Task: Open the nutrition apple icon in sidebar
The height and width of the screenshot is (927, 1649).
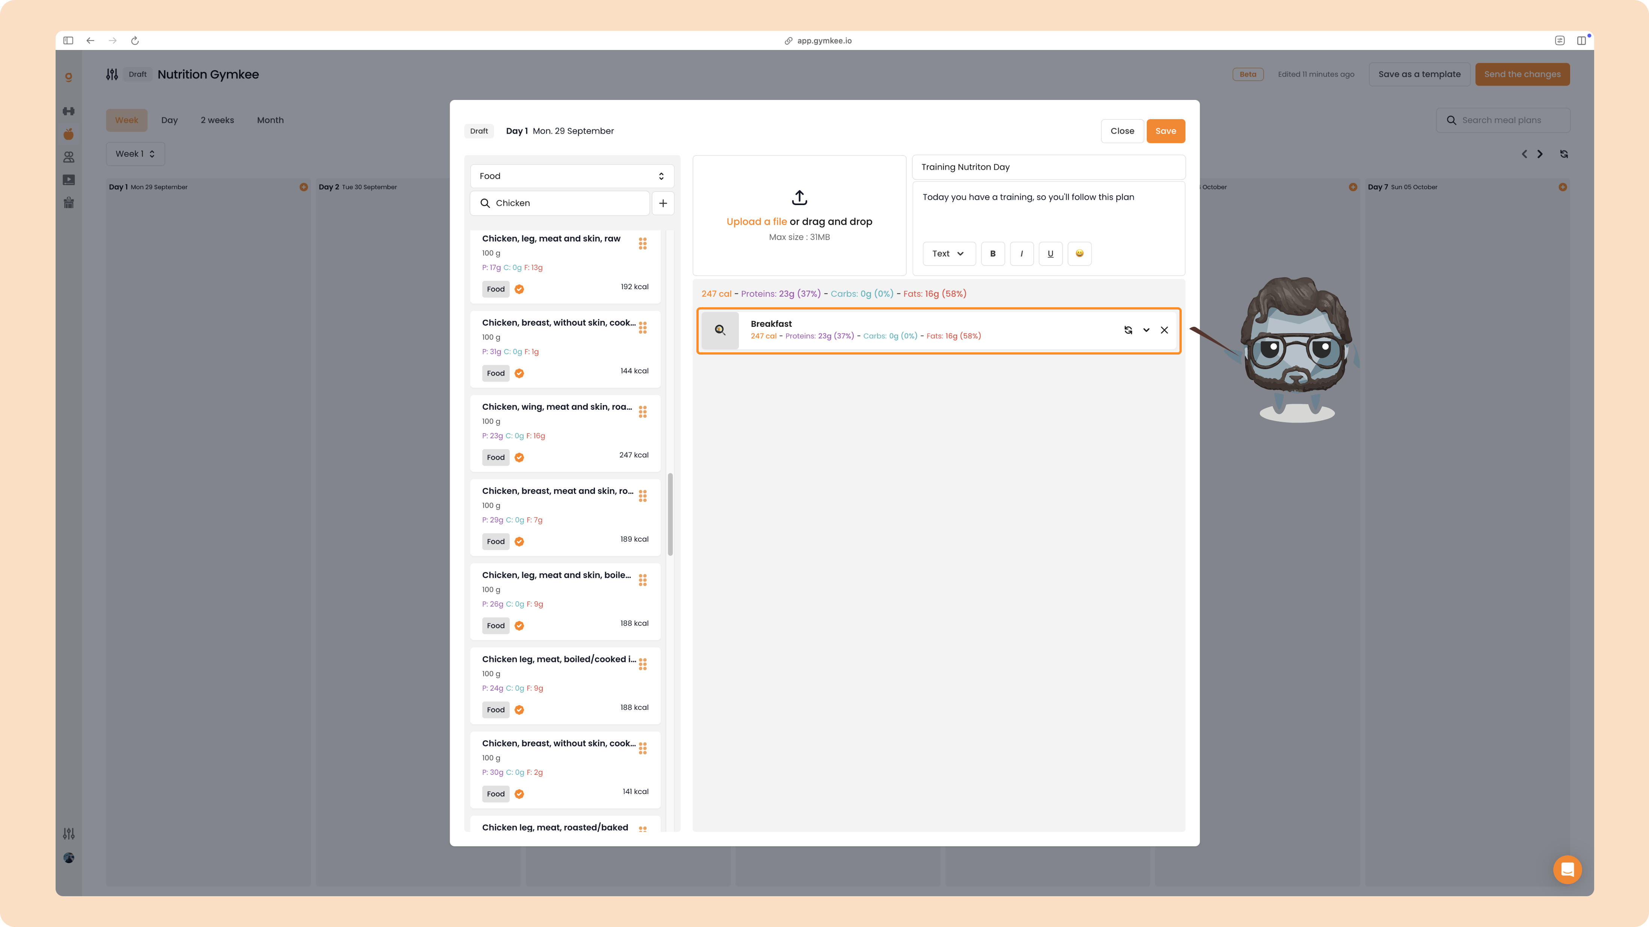Action: 68,134
